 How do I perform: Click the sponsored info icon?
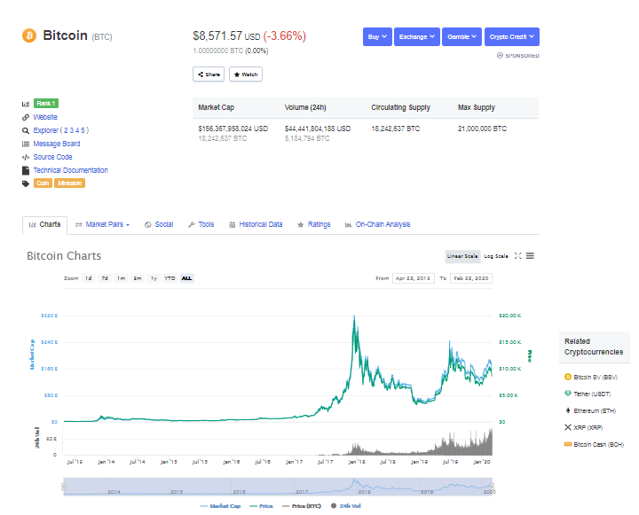[500, 55]
